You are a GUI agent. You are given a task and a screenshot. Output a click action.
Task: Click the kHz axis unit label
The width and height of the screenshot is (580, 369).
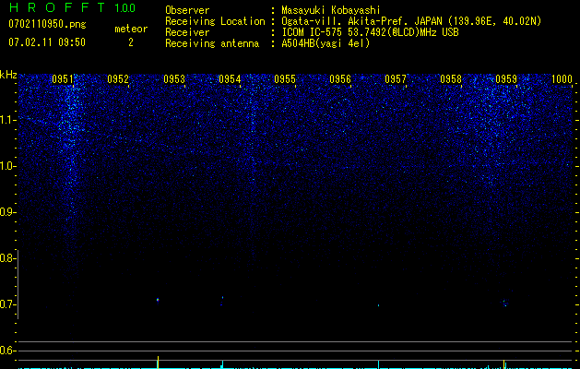8,75
